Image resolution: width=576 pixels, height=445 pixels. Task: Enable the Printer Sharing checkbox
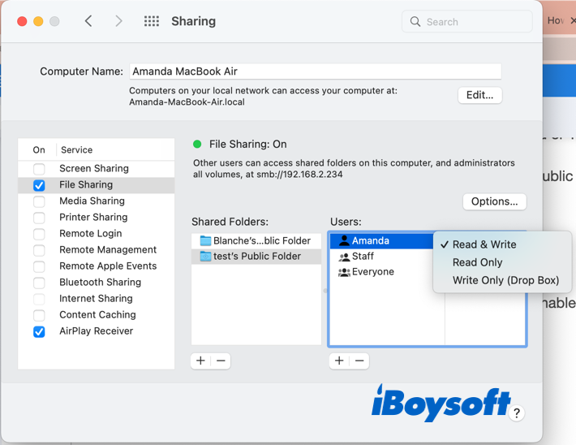pos(39,218)
